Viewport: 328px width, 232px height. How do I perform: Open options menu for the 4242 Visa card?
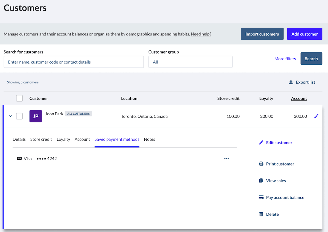[226, 158]
